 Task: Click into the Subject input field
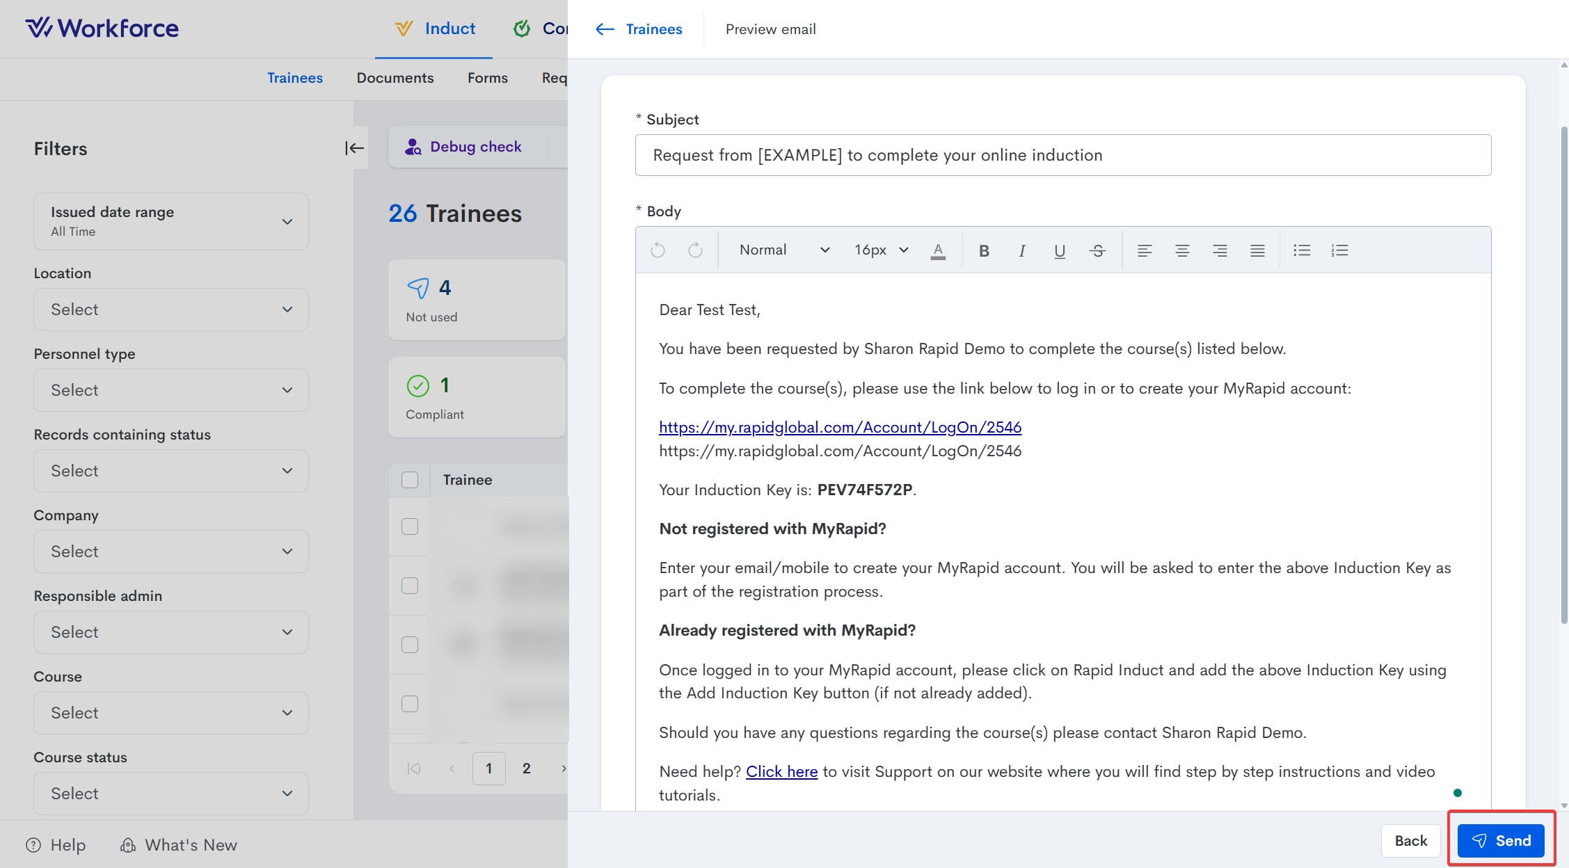1062,155
